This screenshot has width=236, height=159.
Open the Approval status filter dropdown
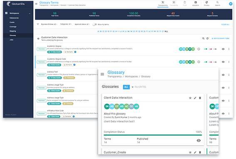click(x=82, y=24)
